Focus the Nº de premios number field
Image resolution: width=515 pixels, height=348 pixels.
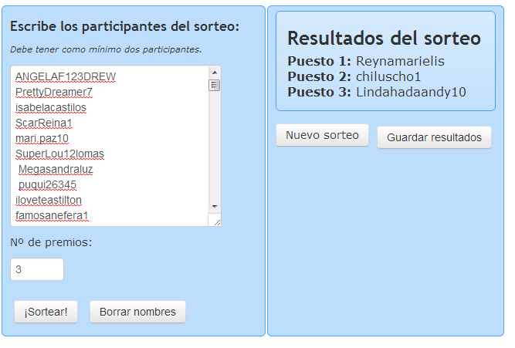click(x=37, y=269)
